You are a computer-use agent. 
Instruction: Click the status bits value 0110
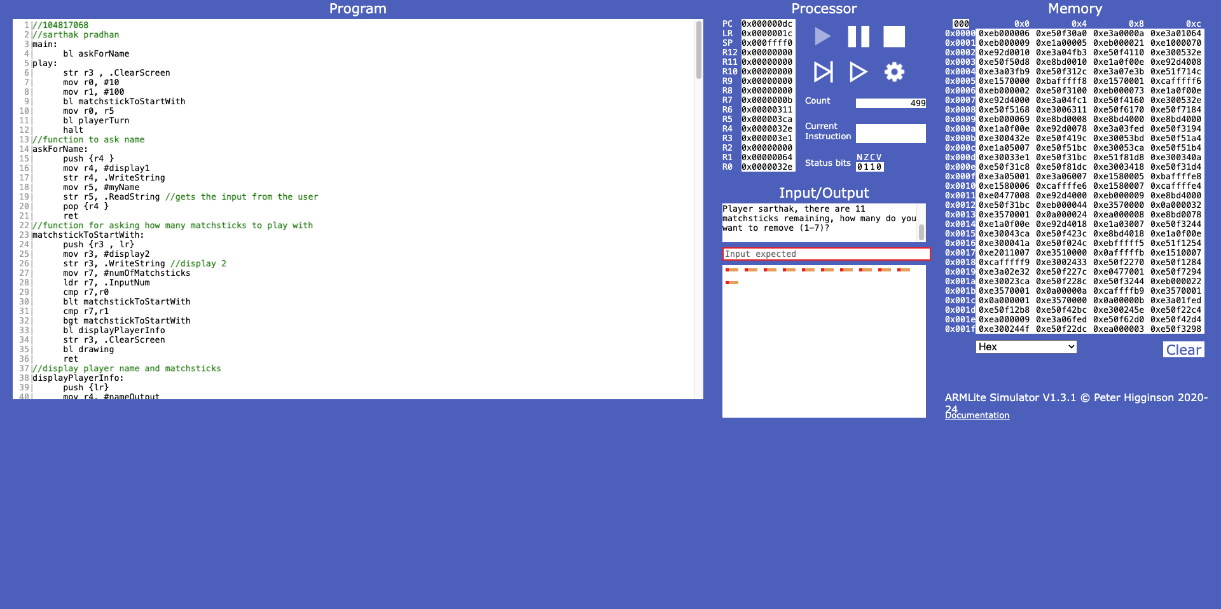pyautogui.click(x=869, y=167)
